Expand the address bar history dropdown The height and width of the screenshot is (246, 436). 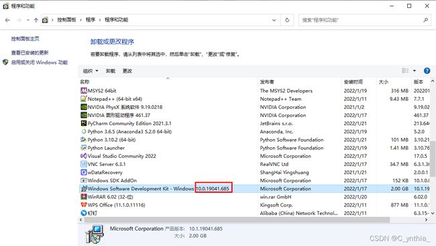point(274,20)
